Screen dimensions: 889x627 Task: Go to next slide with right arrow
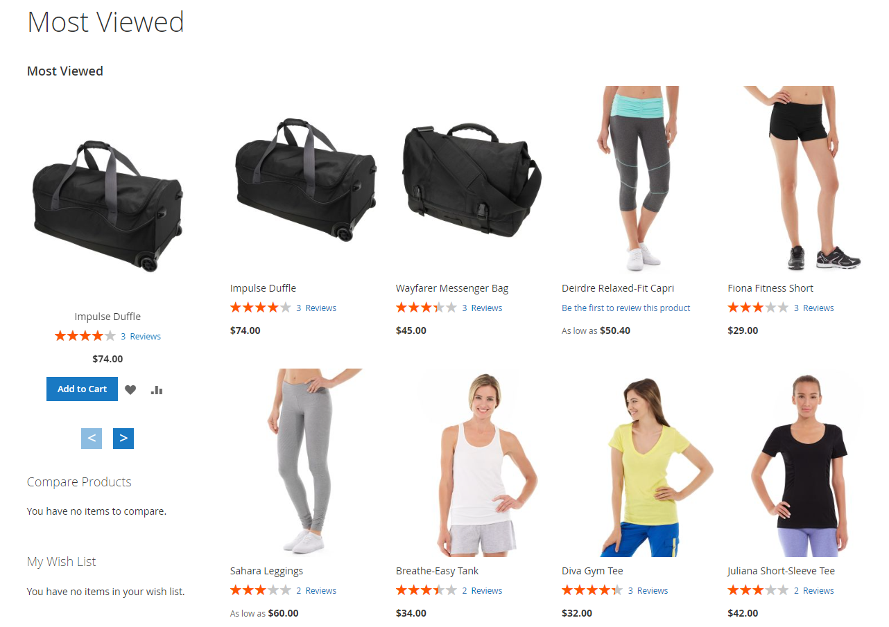(123, 439)
